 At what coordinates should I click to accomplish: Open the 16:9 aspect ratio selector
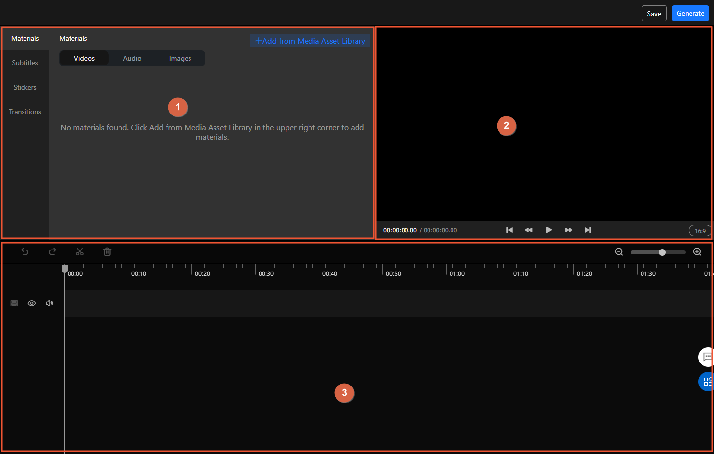point(700,231)
